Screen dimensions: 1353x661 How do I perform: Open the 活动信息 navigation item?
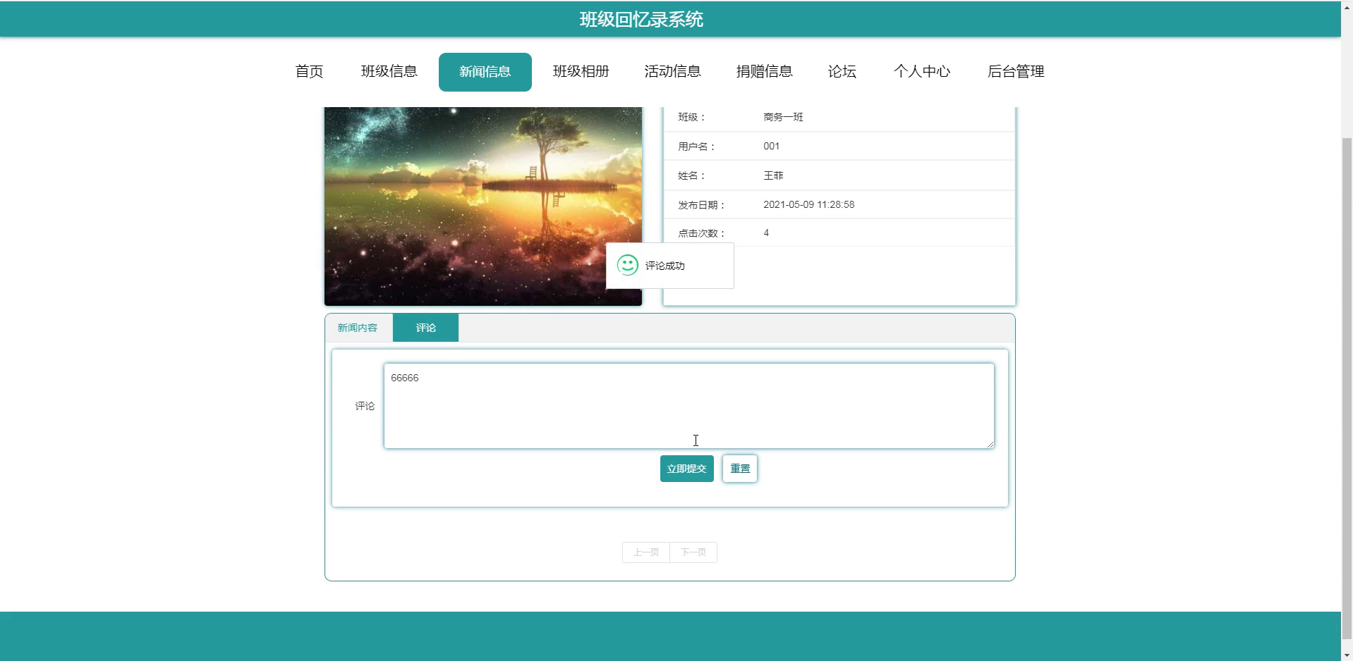(673, 71)
